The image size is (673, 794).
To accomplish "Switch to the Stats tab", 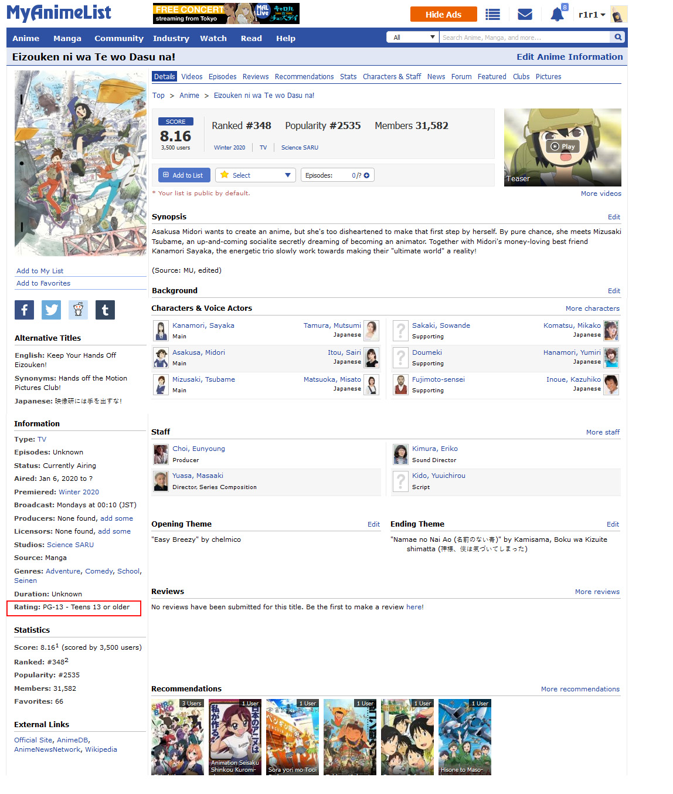I will pyautogui.click(x=348, y=77).
